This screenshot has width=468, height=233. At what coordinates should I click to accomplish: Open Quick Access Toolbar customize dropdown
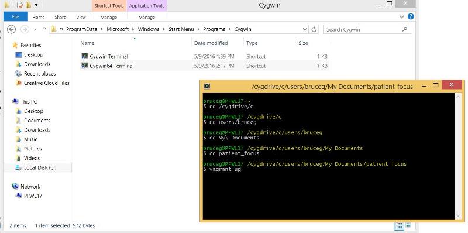(36, 5)
